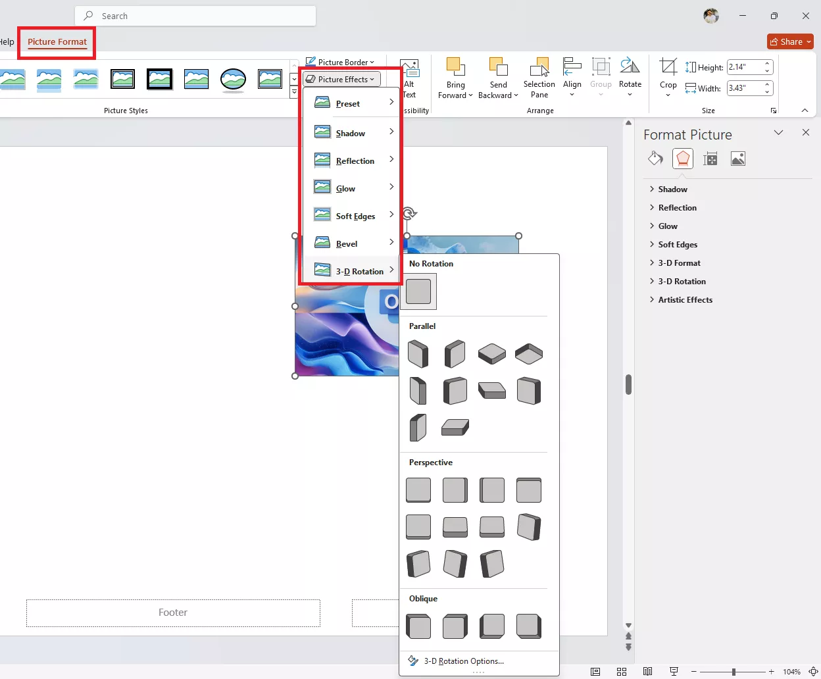821x679 pixels.
Task: Switch to the Picture Format tab
Action: 57,42
